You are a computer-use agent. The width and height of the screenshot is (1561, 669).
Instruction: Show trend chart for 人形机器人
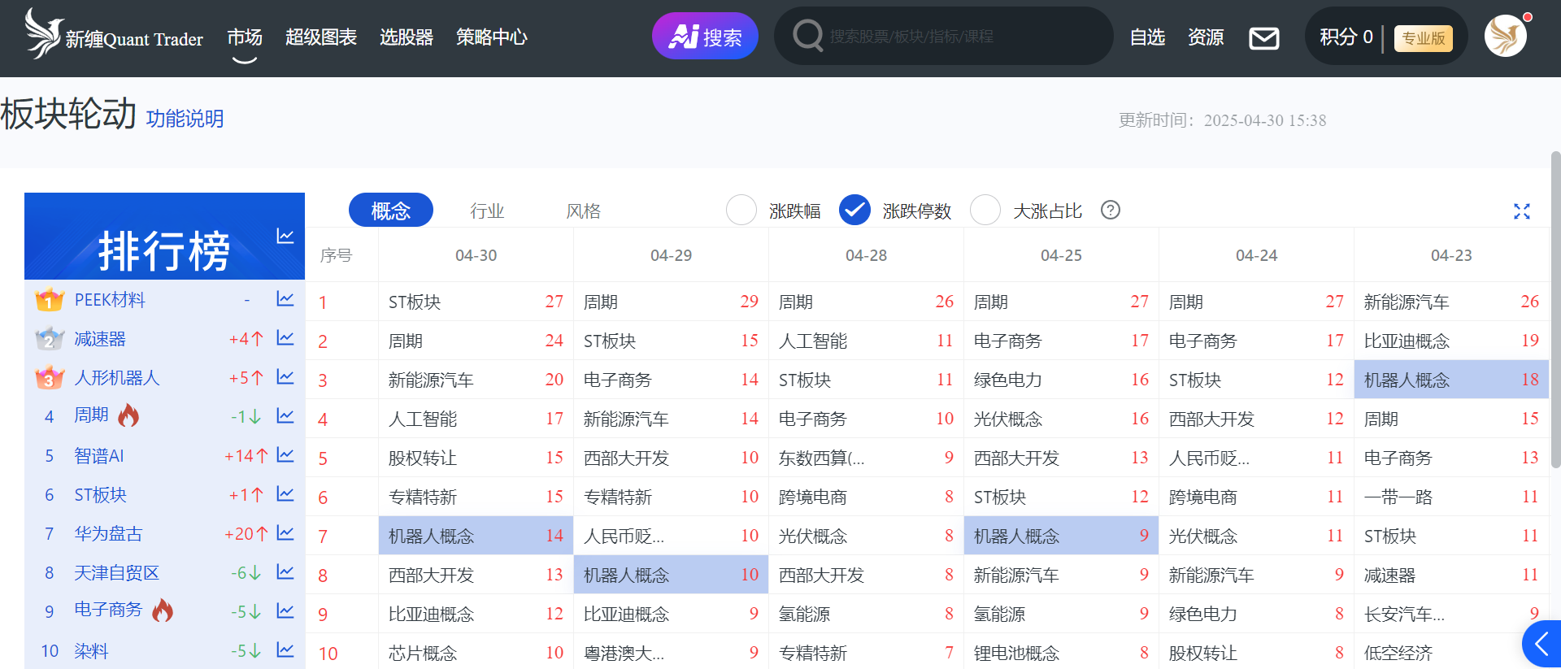[285, 377]
